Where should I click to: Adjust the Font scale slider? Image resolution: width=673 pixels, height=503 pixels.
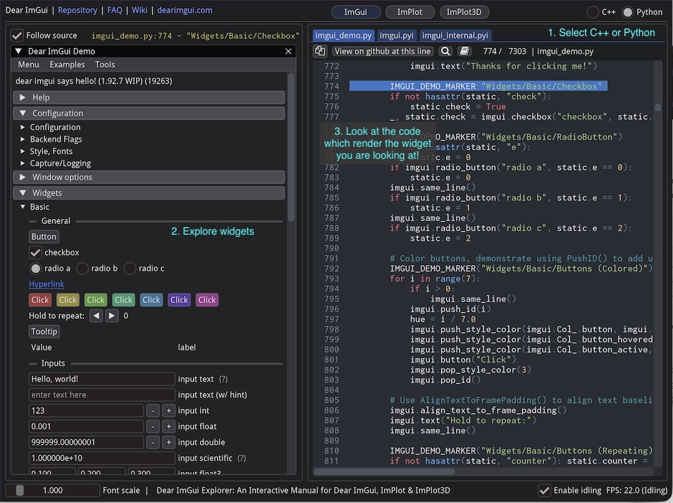tap(54, 490)
